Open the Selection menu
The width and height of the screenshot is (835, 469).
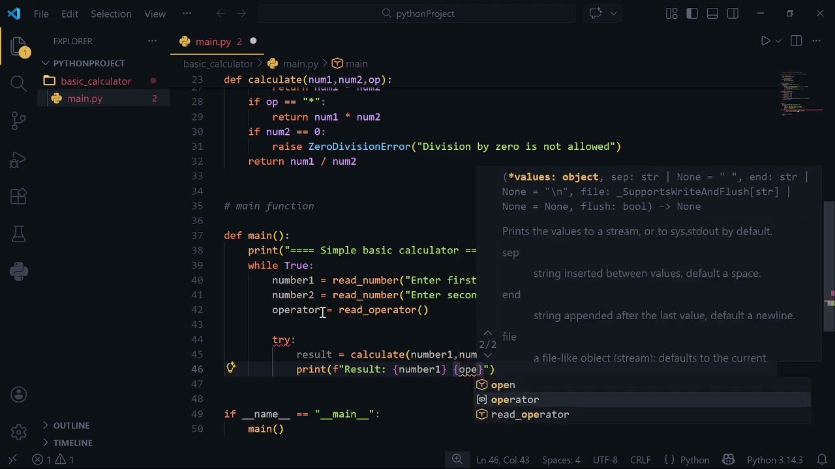[111, 13]
